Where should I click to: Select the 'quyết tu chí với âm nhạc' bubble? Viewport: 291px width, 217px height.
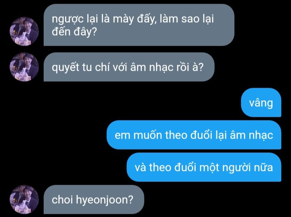coord(129,67)
